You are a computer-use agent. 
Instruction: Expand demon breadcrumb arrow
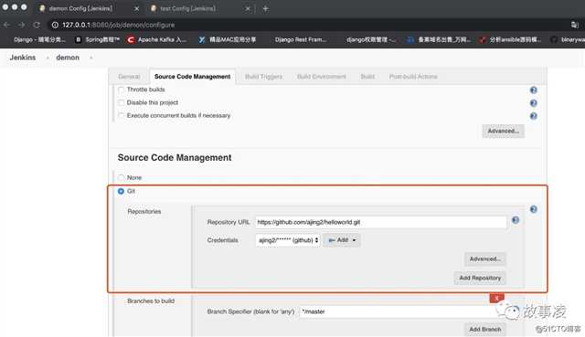tap(91, 58)
